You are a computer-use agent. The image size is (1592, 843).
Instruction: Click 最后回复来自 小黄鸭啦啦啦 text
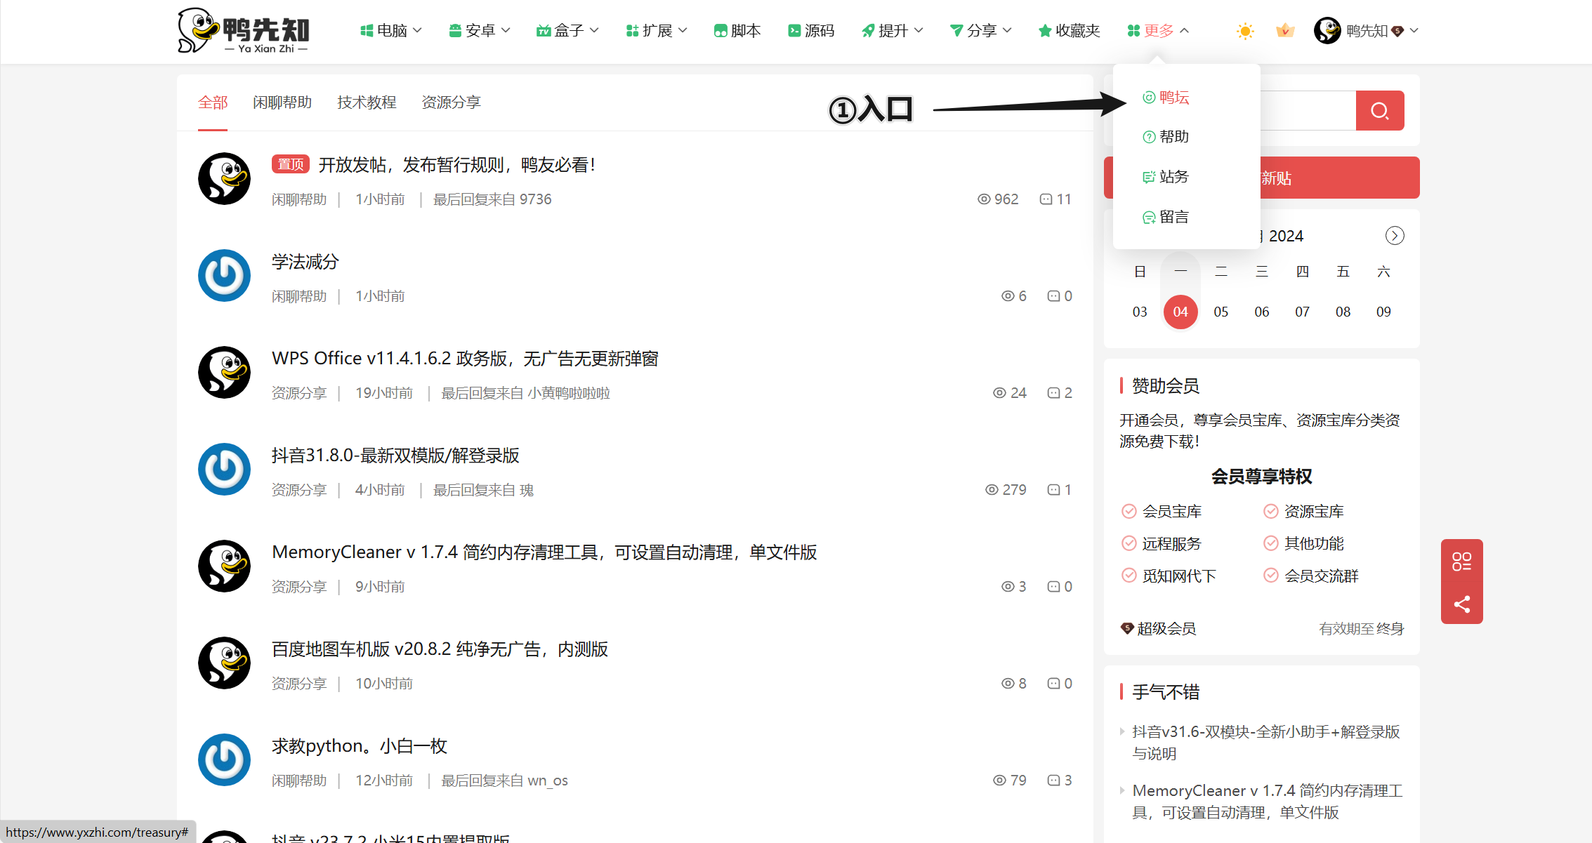point(525,393)
